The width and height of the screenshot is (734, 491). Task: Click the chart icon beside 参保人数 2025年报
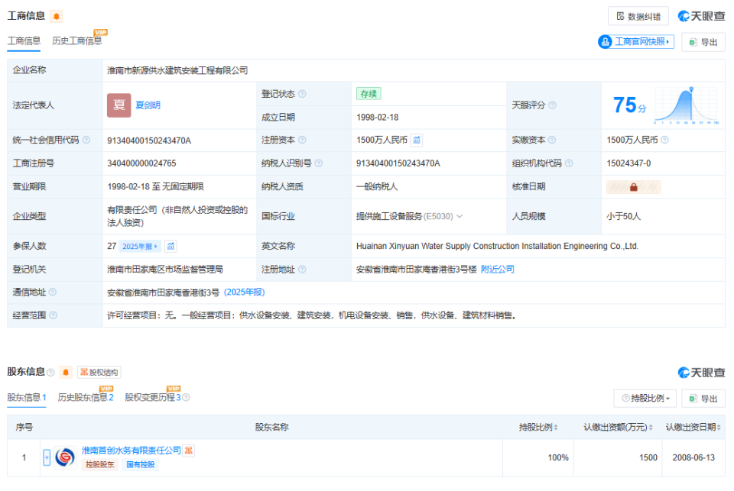(x=171, y=247)
